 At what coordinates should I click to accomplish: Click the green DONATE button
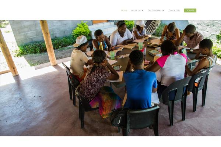pos(190,10)
